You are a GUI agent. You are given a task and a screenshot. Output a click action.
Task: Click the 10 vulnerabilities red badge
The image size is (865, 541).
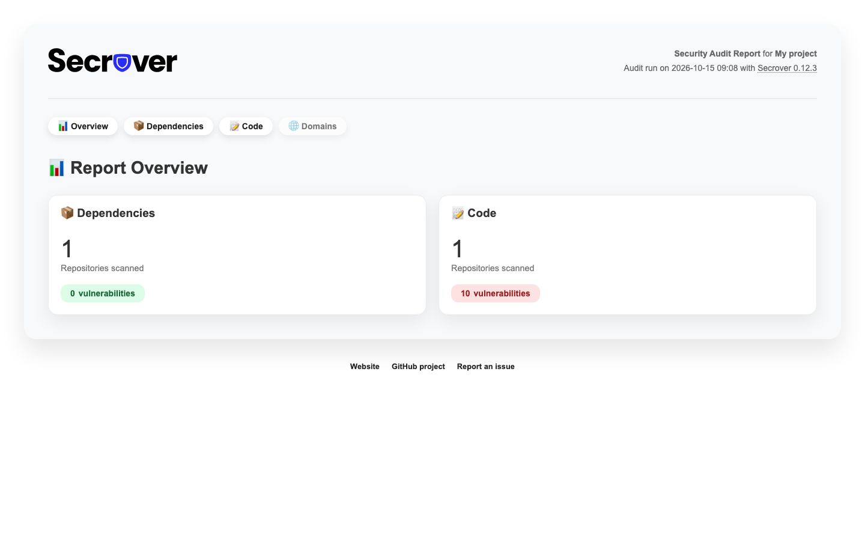tap(496, 293)
